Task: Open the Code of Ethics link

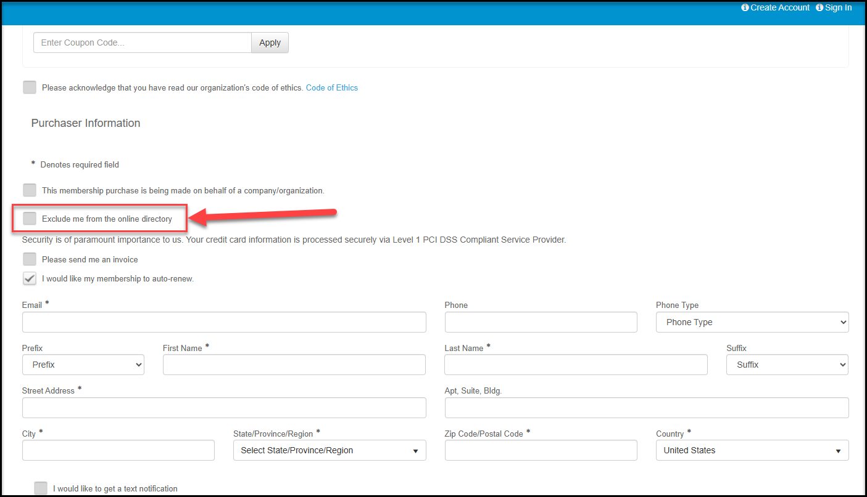Action: click(332, 87)
